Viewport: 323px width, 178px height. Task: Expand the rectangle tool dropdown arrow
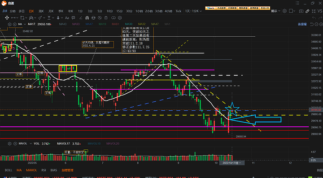click(26, 17)
